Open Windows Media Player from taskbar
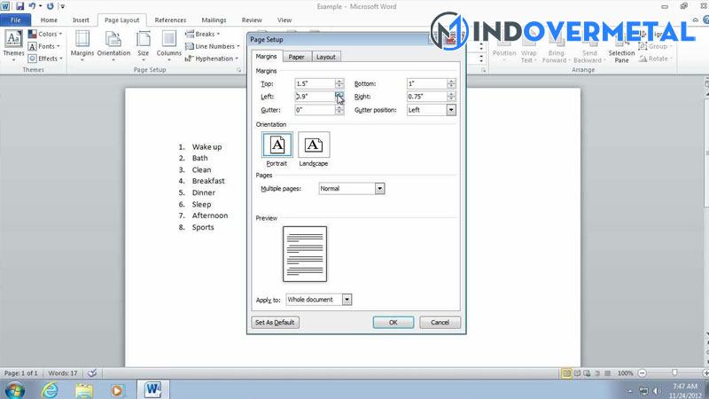Viewport: 709px width, 399px height. point(117,389)
